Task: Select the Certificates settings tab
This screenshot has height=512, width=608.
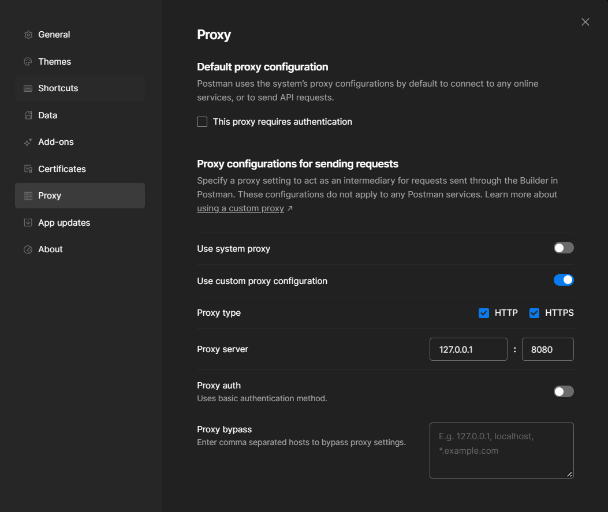Action: pos(80,169)
